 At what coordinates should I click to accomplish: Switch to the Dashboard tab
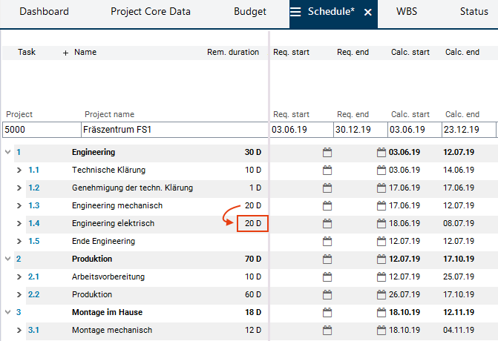pyautogui.click(x=44, y=12)
